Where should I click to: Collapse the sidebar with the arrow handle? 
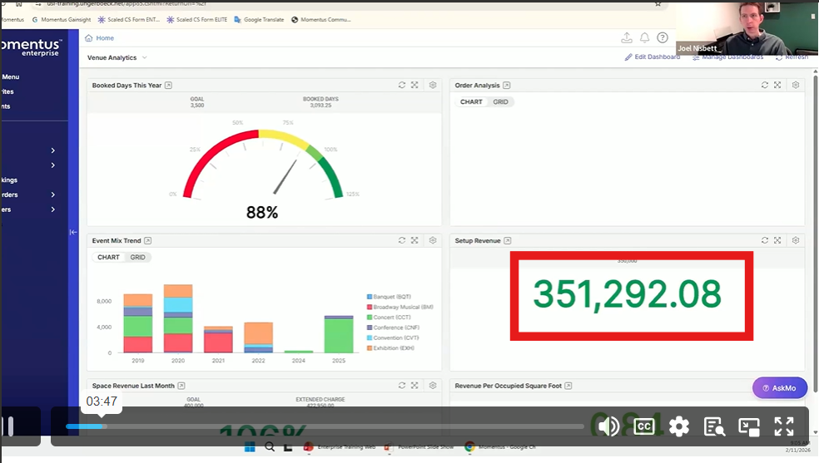(x=73, y=232)
